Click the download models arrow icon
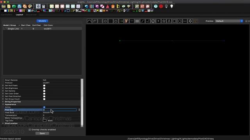The width and height of the screenshot is (250, 140). 190,21
